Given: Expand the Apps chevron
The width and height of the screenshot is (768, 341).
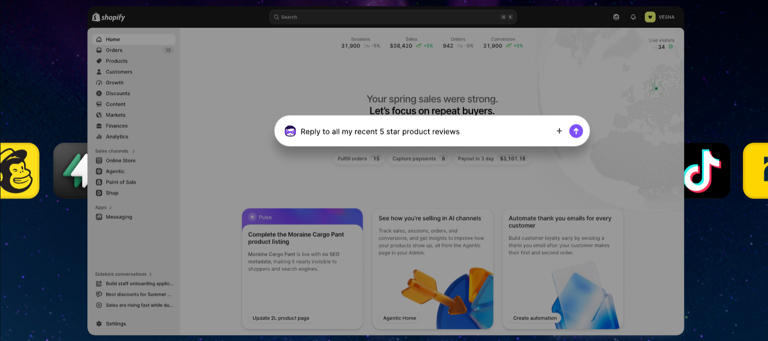Looking at the screenshot, I should tap(110, 208).
